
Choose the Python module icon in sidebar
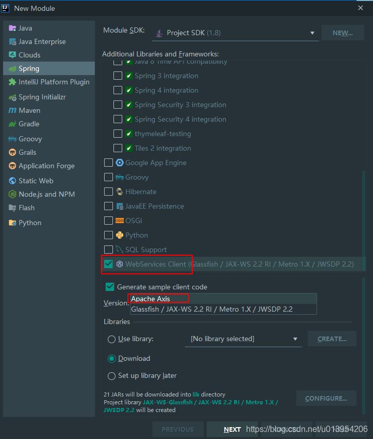pos(12,223)
